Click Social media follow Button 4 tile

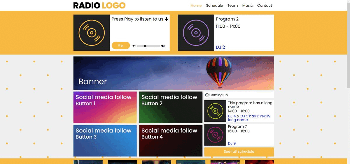tap(171, 141)
